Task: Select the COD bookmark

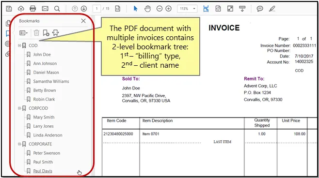Action: tap(33, 45)
